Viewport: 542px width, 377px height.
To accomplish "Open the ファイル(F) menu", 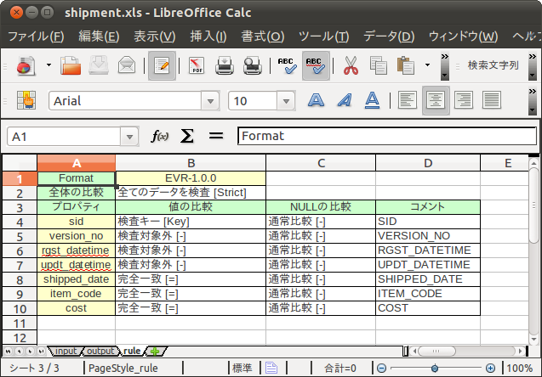I will pyautogui.click(x=36, y=37).
